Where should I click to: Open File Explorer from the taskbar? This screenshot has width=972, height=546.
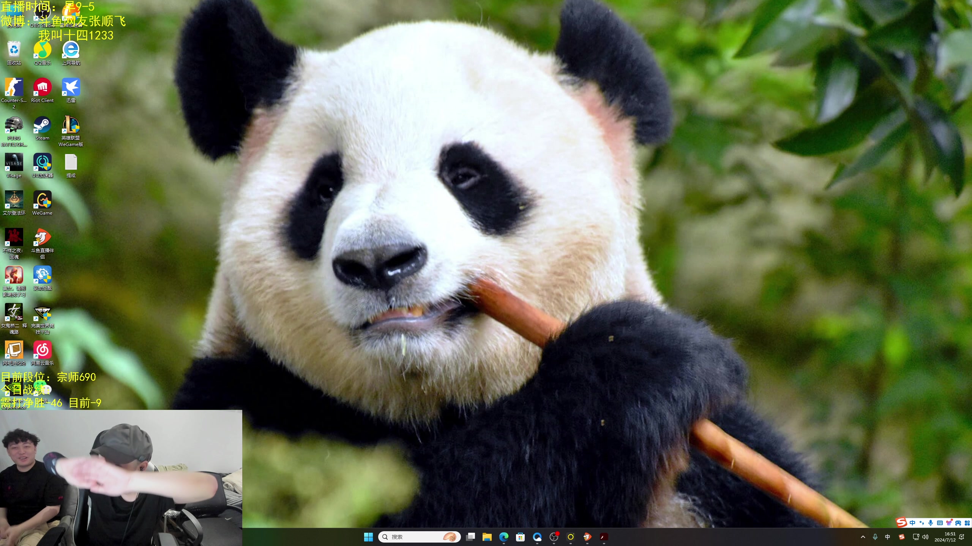coord(487,537)
